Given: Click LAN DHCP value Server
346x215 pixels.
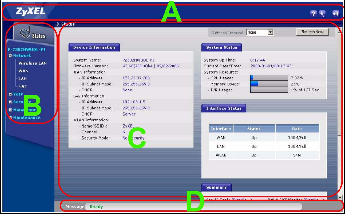Looking at the screenshot, I should pyautogui.click(x=129, y=114).
